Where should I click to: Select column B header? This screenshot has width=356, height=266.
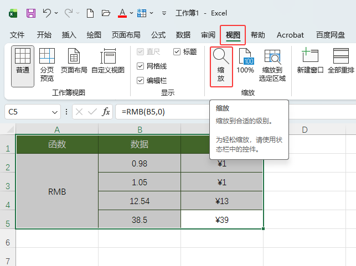pos(140,129)
